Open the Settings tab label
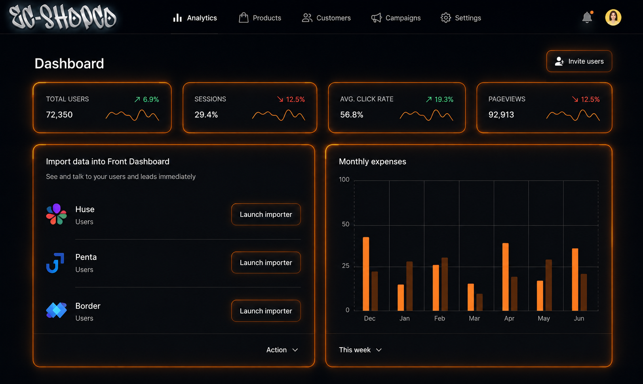 468,18
